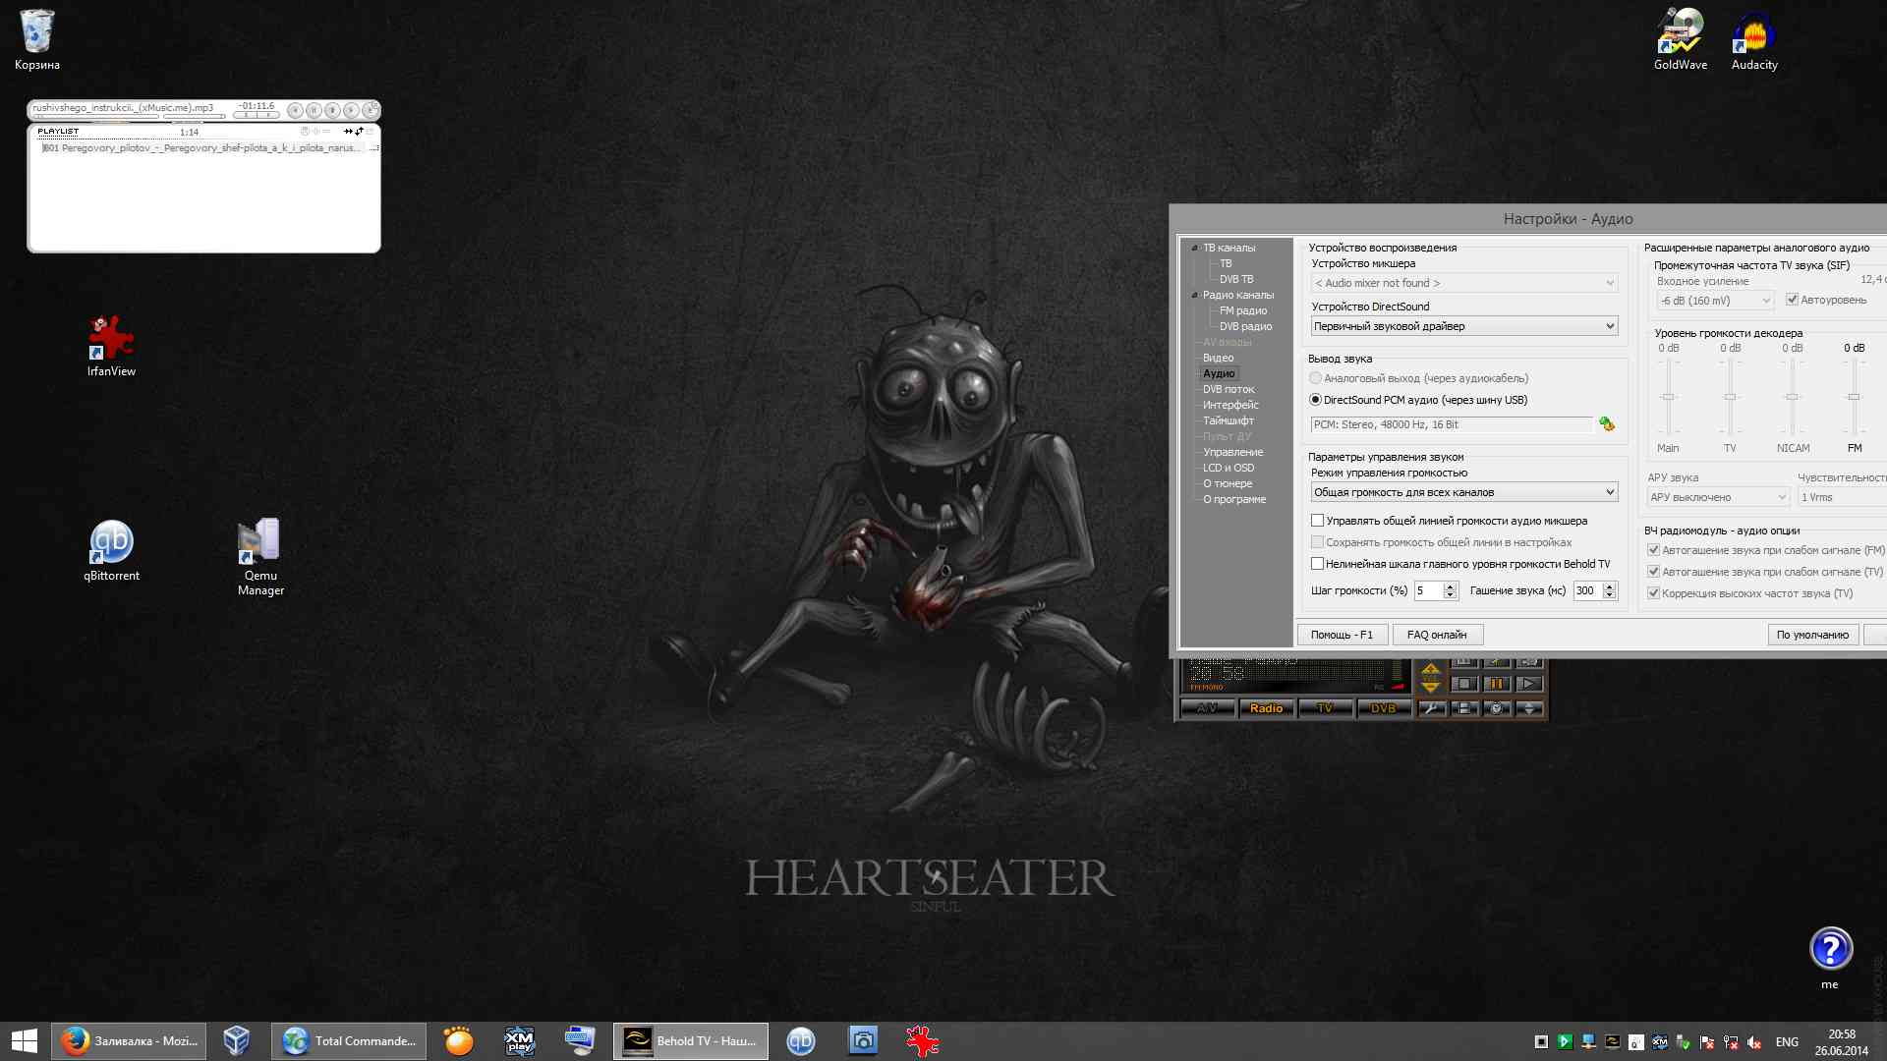Image resolution: width=1887 pixels, height=1061 pixels.
Task: Collapse the Радио каналы tree node
Action: [1195, 295]
